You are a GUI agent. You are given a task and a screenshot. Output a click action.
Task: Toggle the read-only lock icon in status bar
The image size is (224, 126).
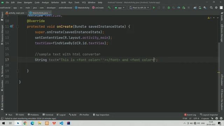click(212, 118)
